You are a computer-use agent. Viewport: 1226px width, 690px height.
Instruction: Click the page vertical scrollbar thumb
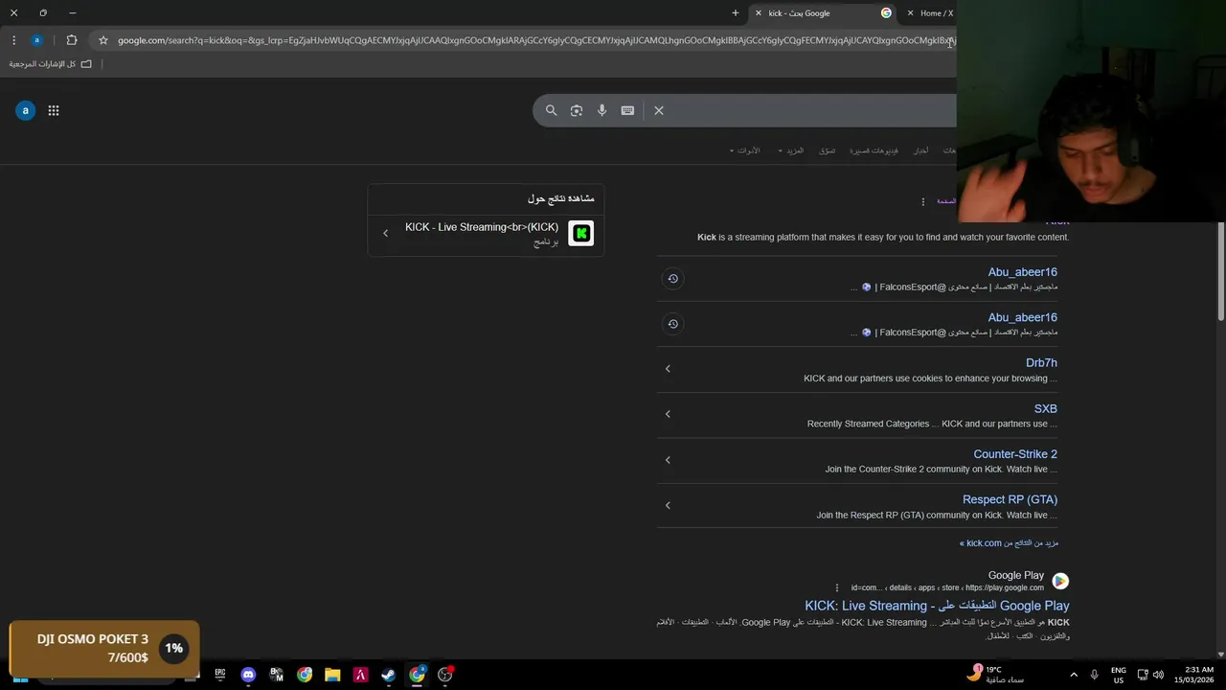(x=1221, y=273)
